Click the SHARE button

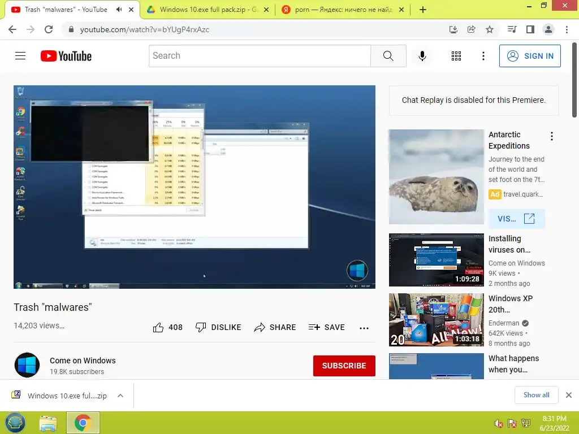275,327
